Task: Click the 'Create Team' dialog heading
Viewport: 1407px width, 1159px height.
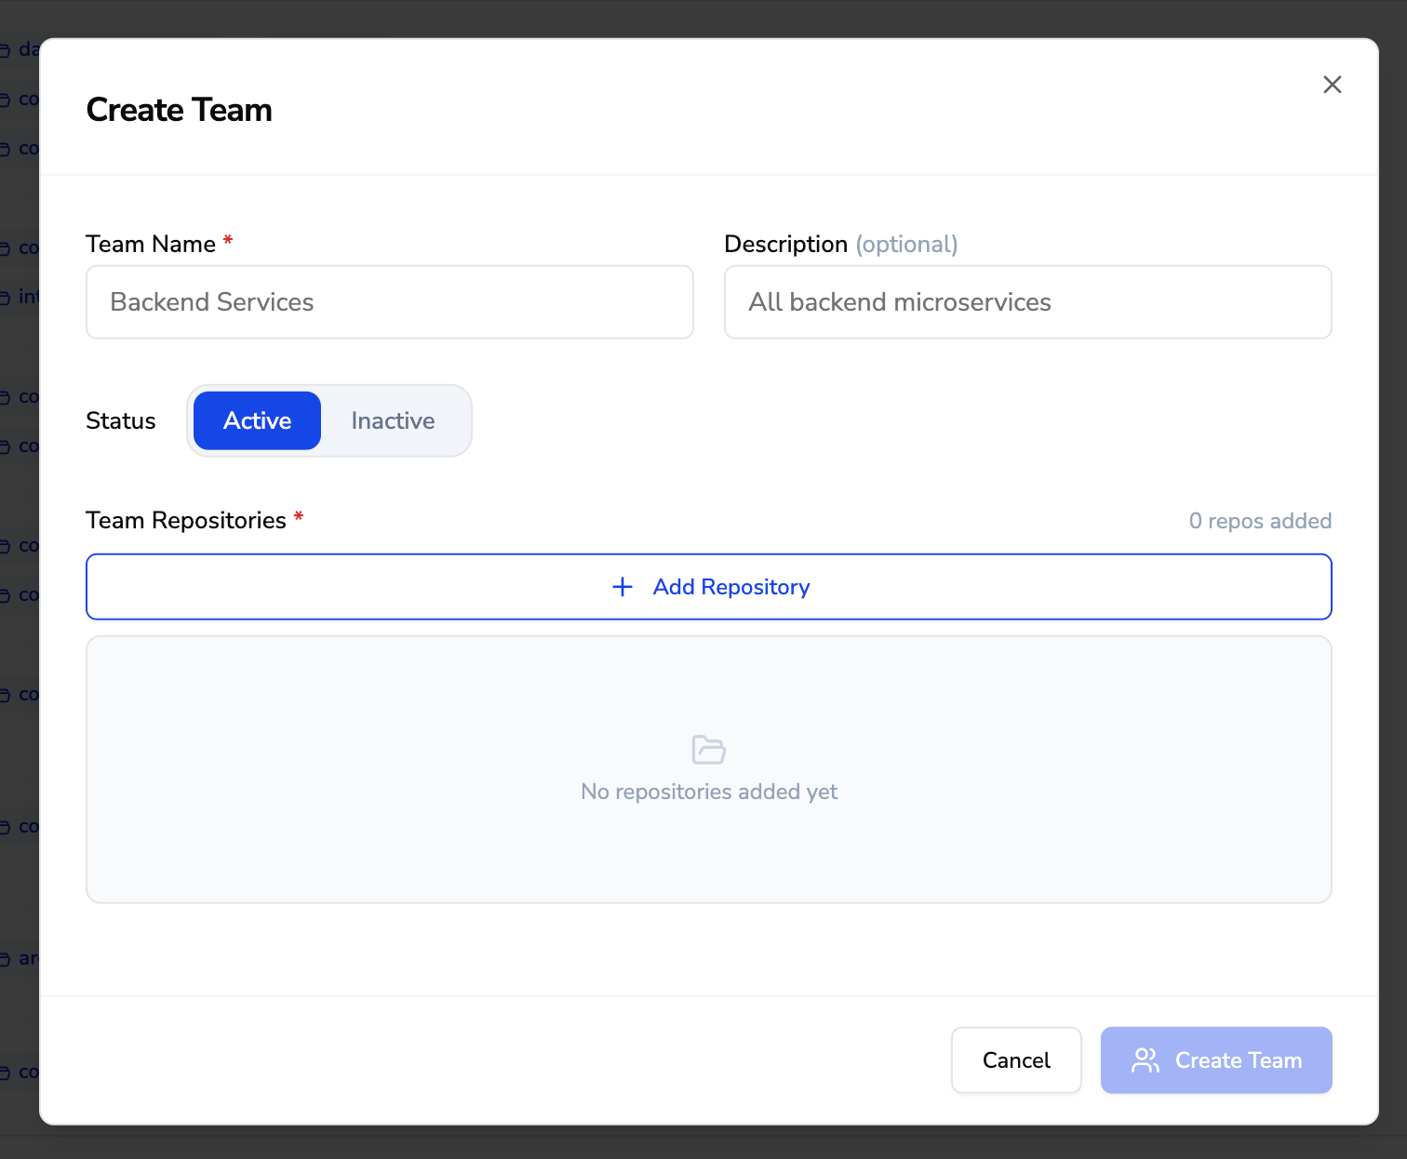Action: (179, 110)
